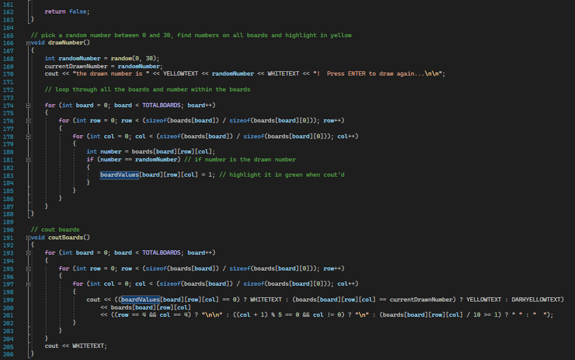575x360 pixels.
Task: Collapse row for-loop at line 176
Action: tap(29, 121)
